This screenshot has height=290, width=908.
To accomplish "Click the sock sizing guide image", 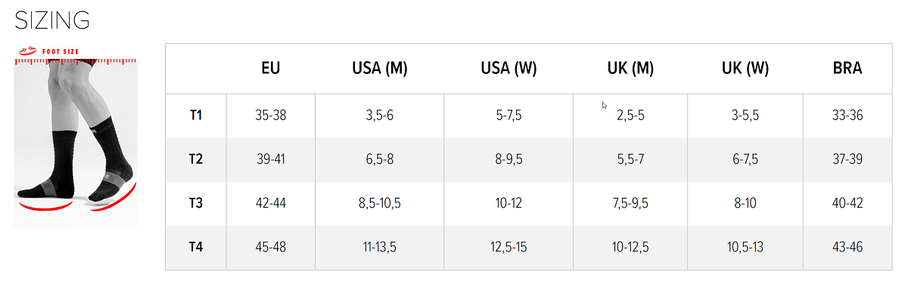I will (x=76, y=135).
